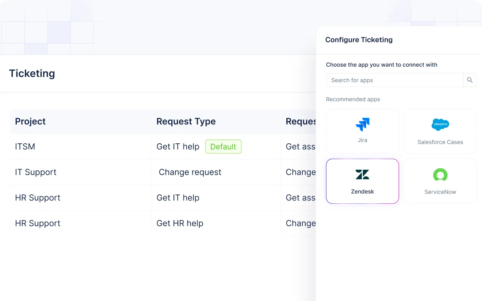Click the Request Type column header
The image size is (482, 301).
pos(186,121)
